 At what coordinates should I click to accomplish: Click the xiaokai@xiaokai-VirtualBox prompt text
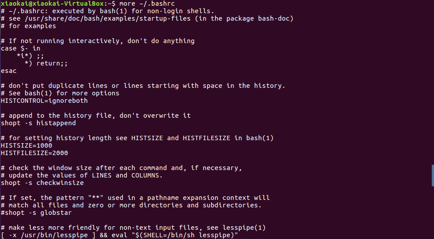point(53,4)
